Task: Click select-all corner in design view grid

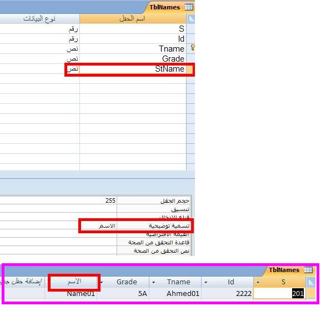Action: pyautogui.click(x=191, y=19)
